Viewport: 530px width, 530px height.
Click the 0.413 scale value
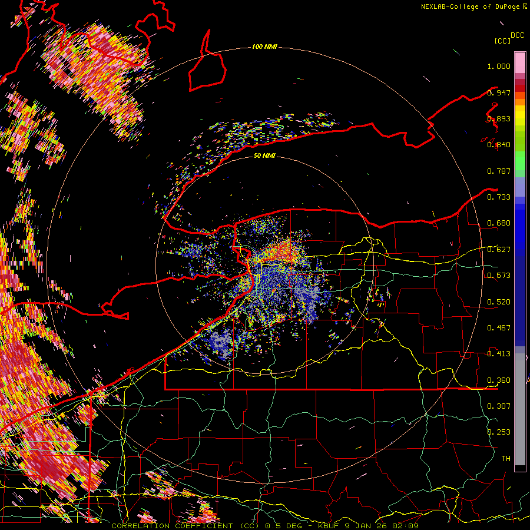tap(499, 354)
